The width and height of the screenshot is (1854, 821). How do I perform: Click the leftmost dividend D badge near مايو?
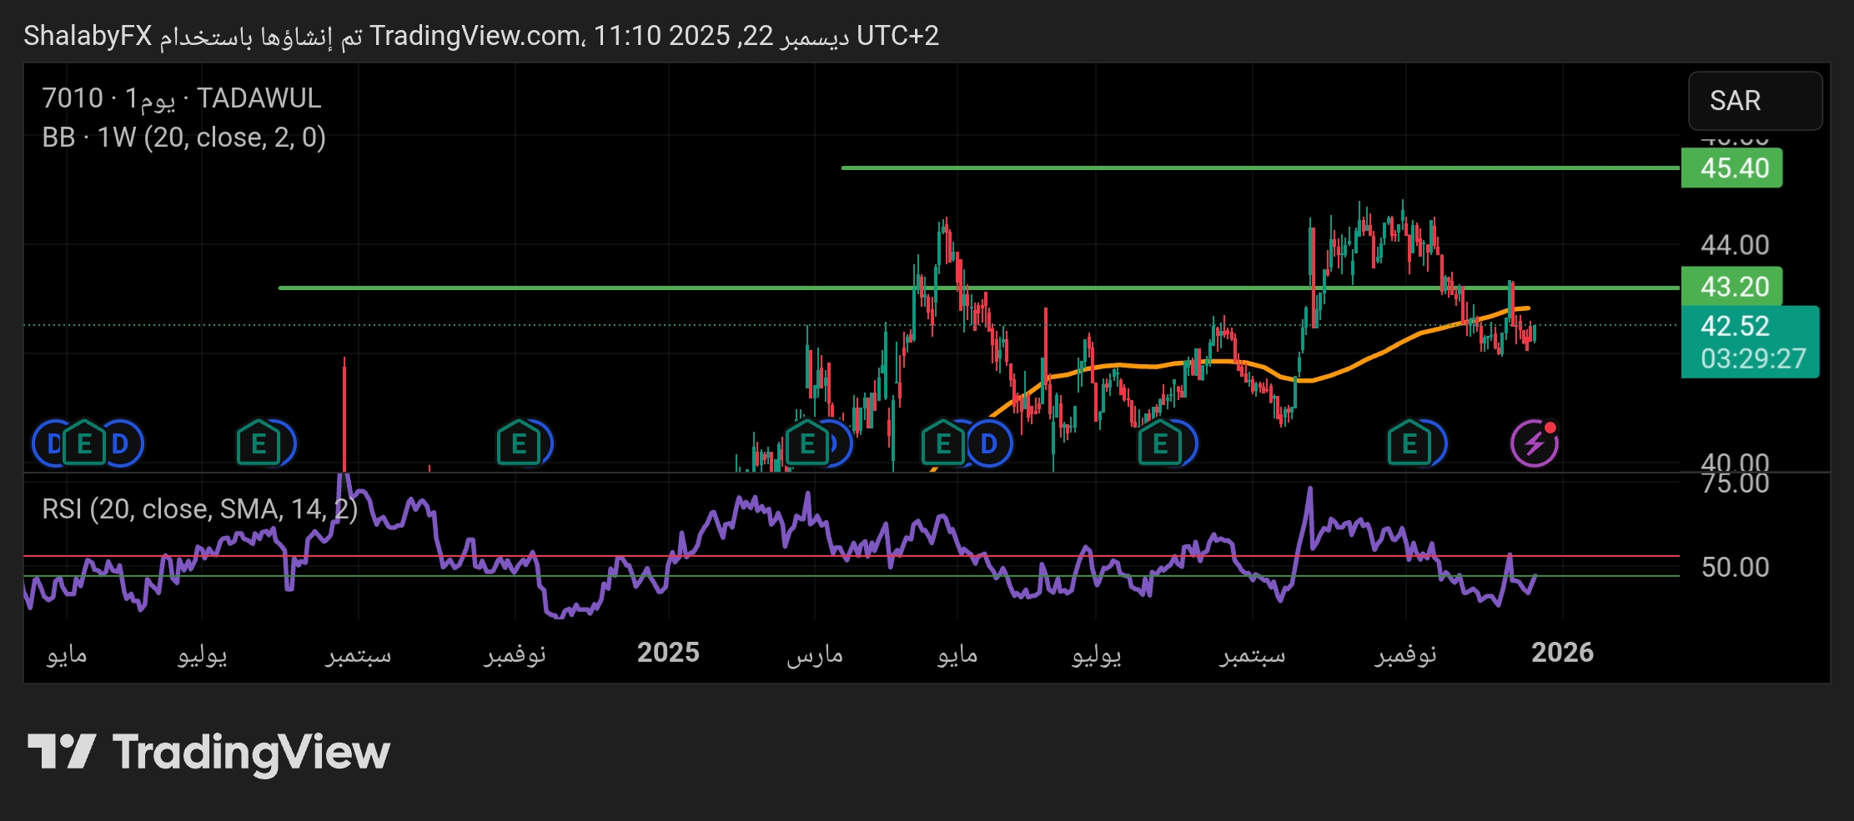coord(50,443)
